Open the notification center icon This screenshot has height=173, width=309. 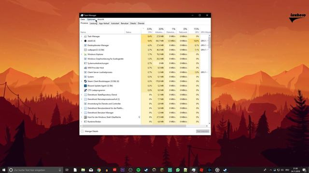pyautogui.click(x=305, y=170)
